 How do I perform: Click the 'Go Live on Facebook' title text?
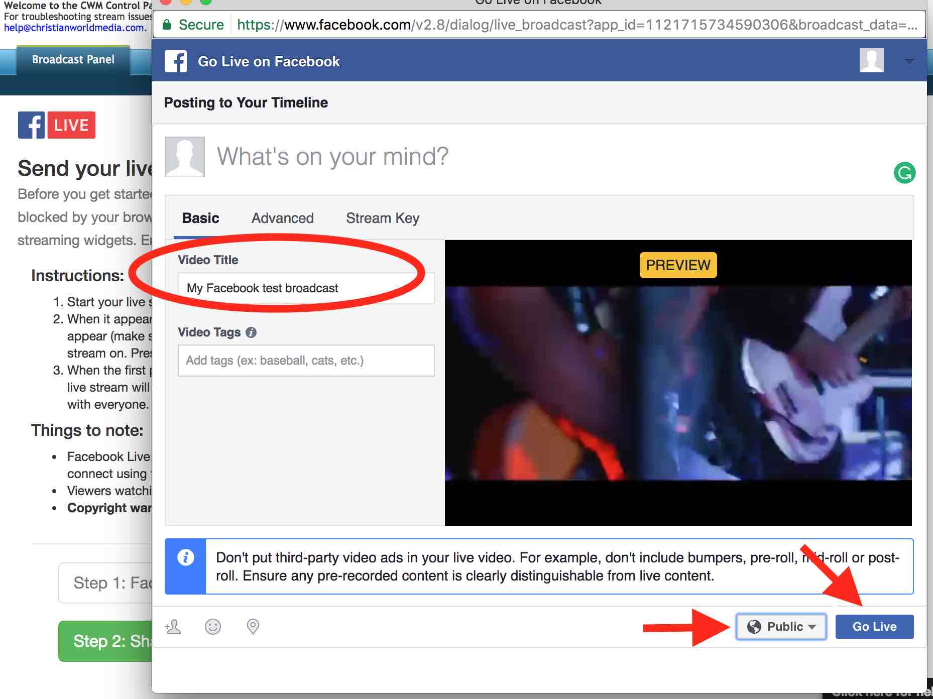pyautogui.click(x=269, y=61)
